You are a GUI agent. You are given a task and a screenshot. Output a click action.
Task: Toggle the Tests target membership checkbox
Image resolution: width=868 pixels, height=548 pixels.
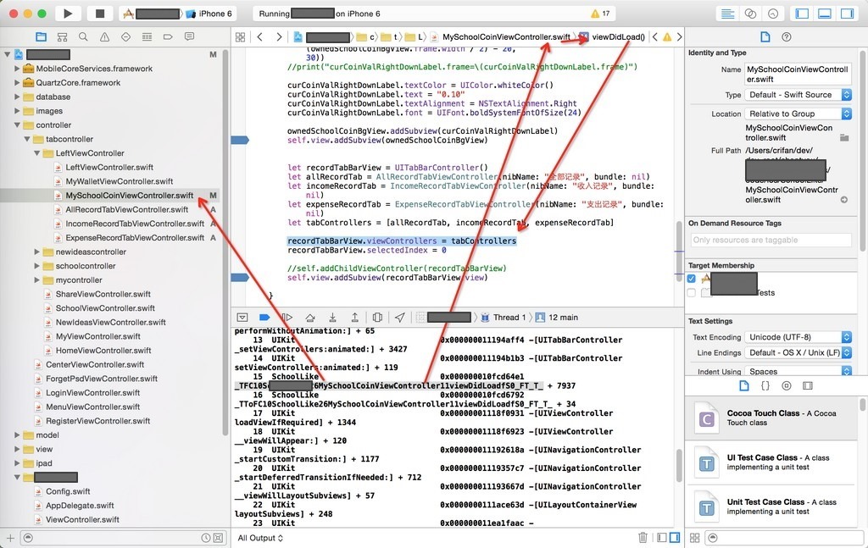(x=692, y=292)
